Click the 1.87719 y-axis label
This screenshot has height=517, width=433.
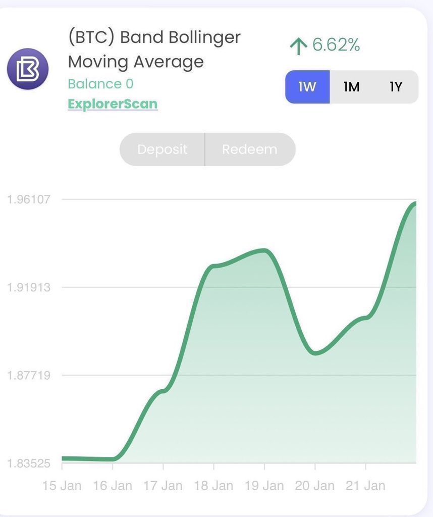29,375
